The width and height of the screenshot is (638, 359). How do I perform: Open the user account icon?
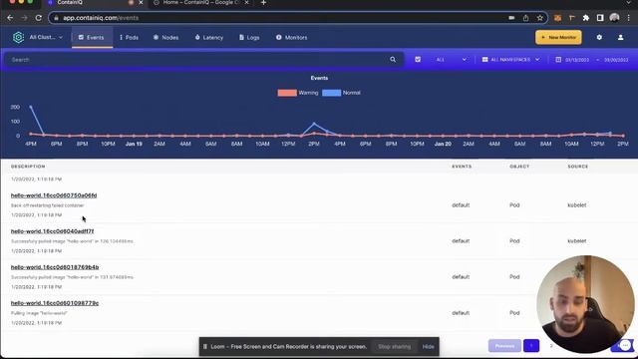pos(620,38)
